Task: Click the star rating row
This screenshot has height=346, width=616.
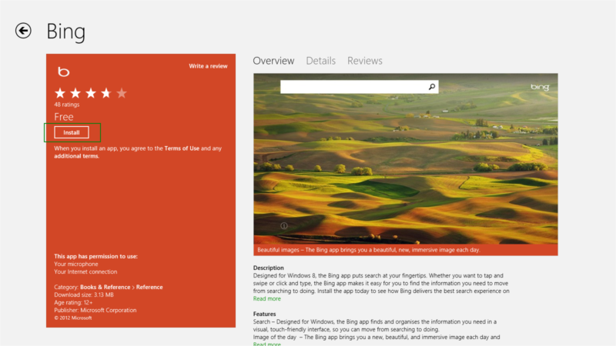Action: tap(91, 93)
